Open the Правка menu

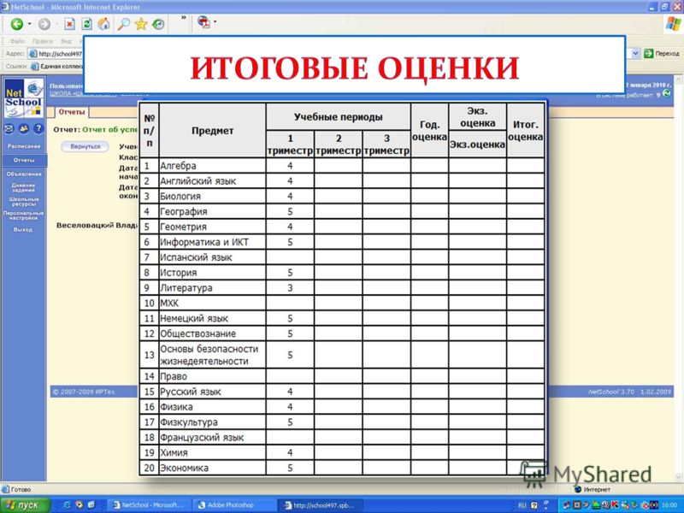point(42,41)
